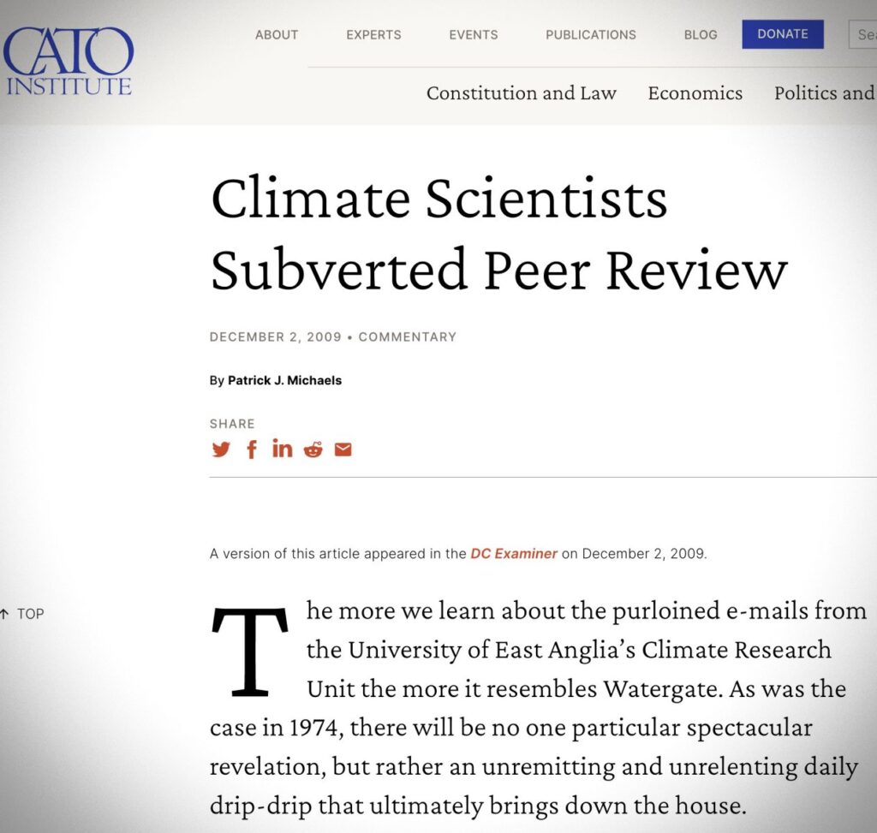Follow the DC Examiner link
This screenshot has height=833, width=877.
click(514, 553)
